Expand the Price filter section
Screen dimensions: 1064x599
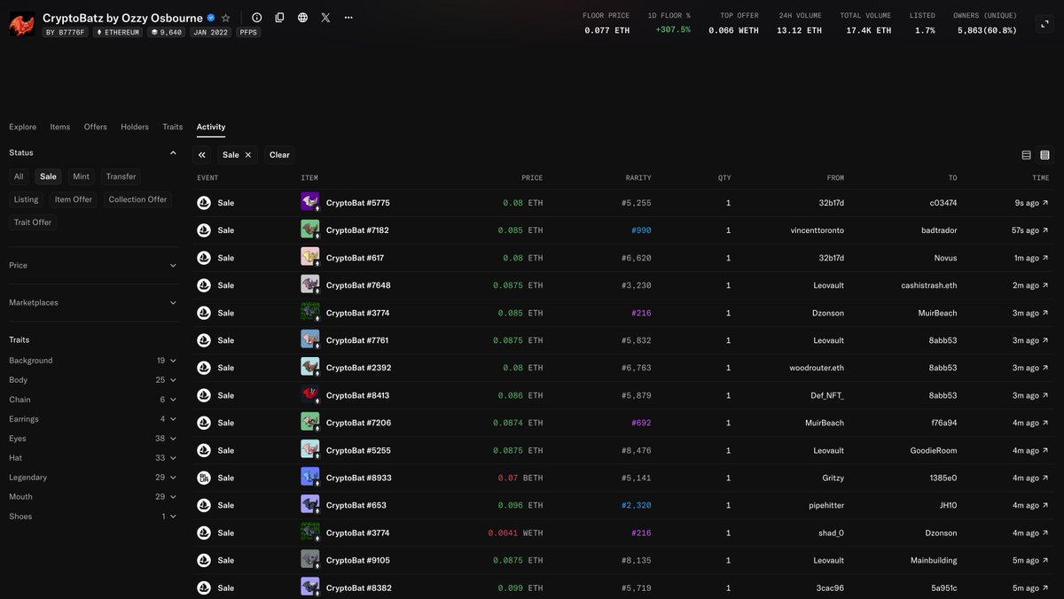[x=92, y=265]
